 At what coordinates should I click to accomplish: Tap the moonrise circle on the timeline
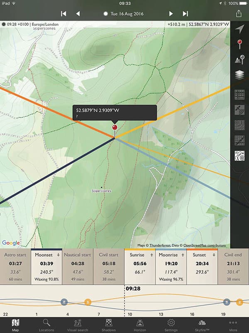pyautogui.click(x=227, y=302)
